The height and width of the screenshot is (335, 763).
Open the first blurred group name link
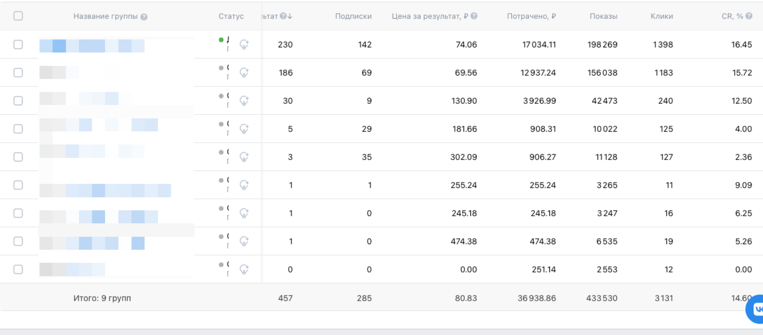pyautogui.click(x=92, y=46)
